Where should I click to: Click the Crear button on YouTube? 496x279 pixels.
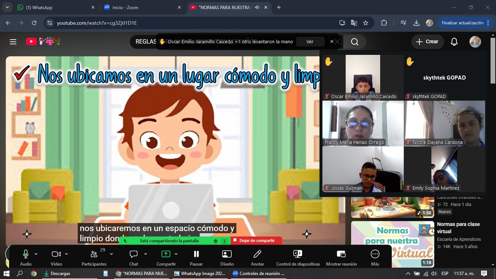pos(427,42)
